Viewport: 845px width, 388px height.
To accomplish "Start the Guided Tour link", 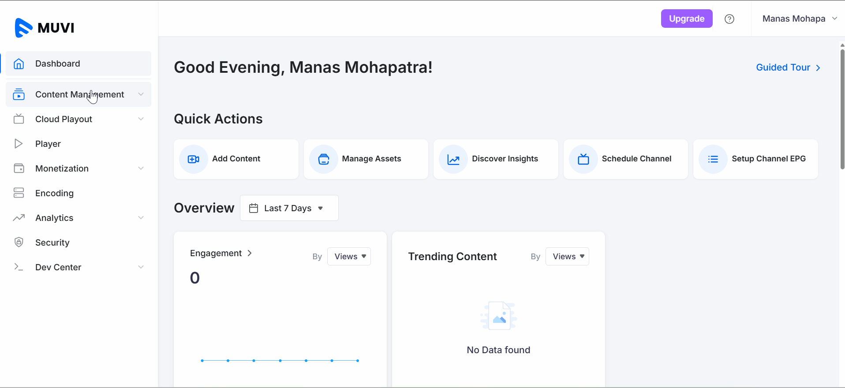I will (x=788, y=67).
